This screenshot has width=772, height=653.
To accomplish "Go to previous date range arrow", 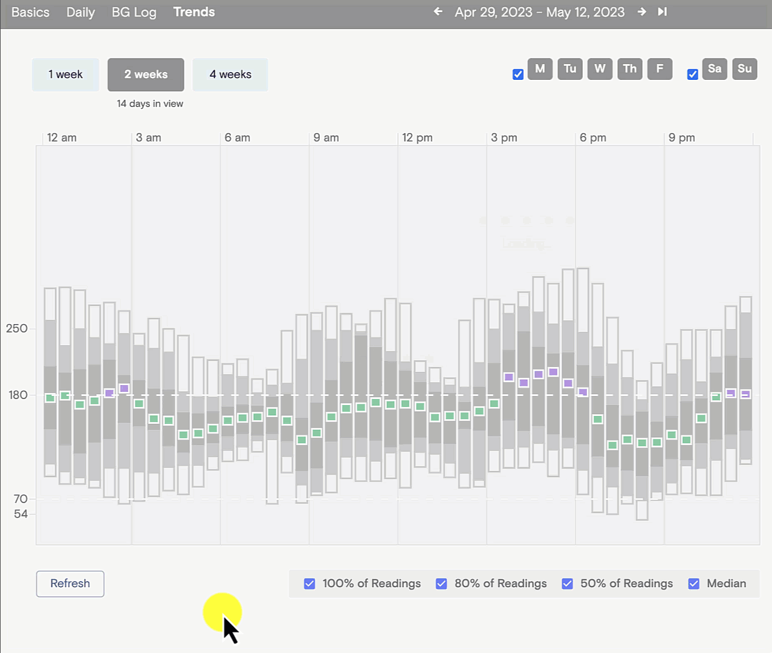I will coord(438,11).
